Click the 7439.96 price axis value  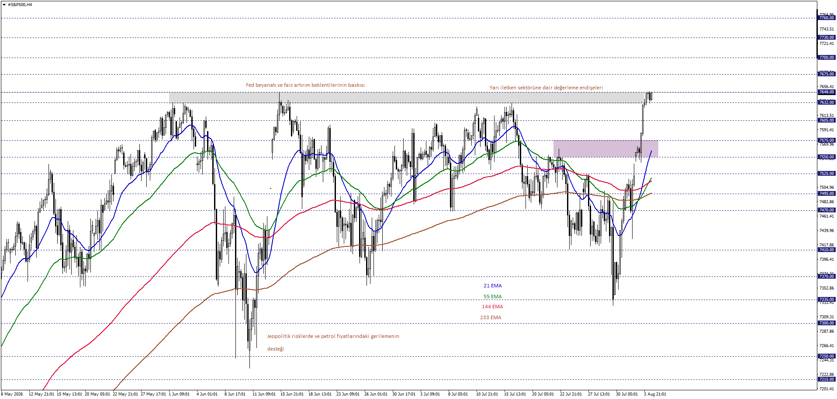[827, 231]
